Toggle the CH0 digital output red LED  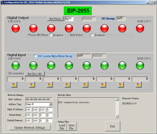(x=16, y=28)
